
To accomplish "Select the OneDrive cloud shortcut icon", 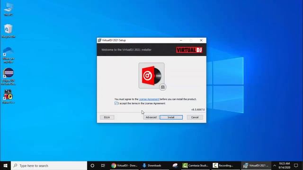I will point(9,55).
